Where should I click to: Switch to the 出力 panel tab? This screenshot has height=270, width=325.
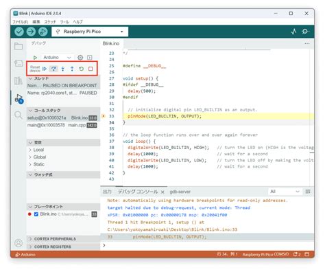107,192
